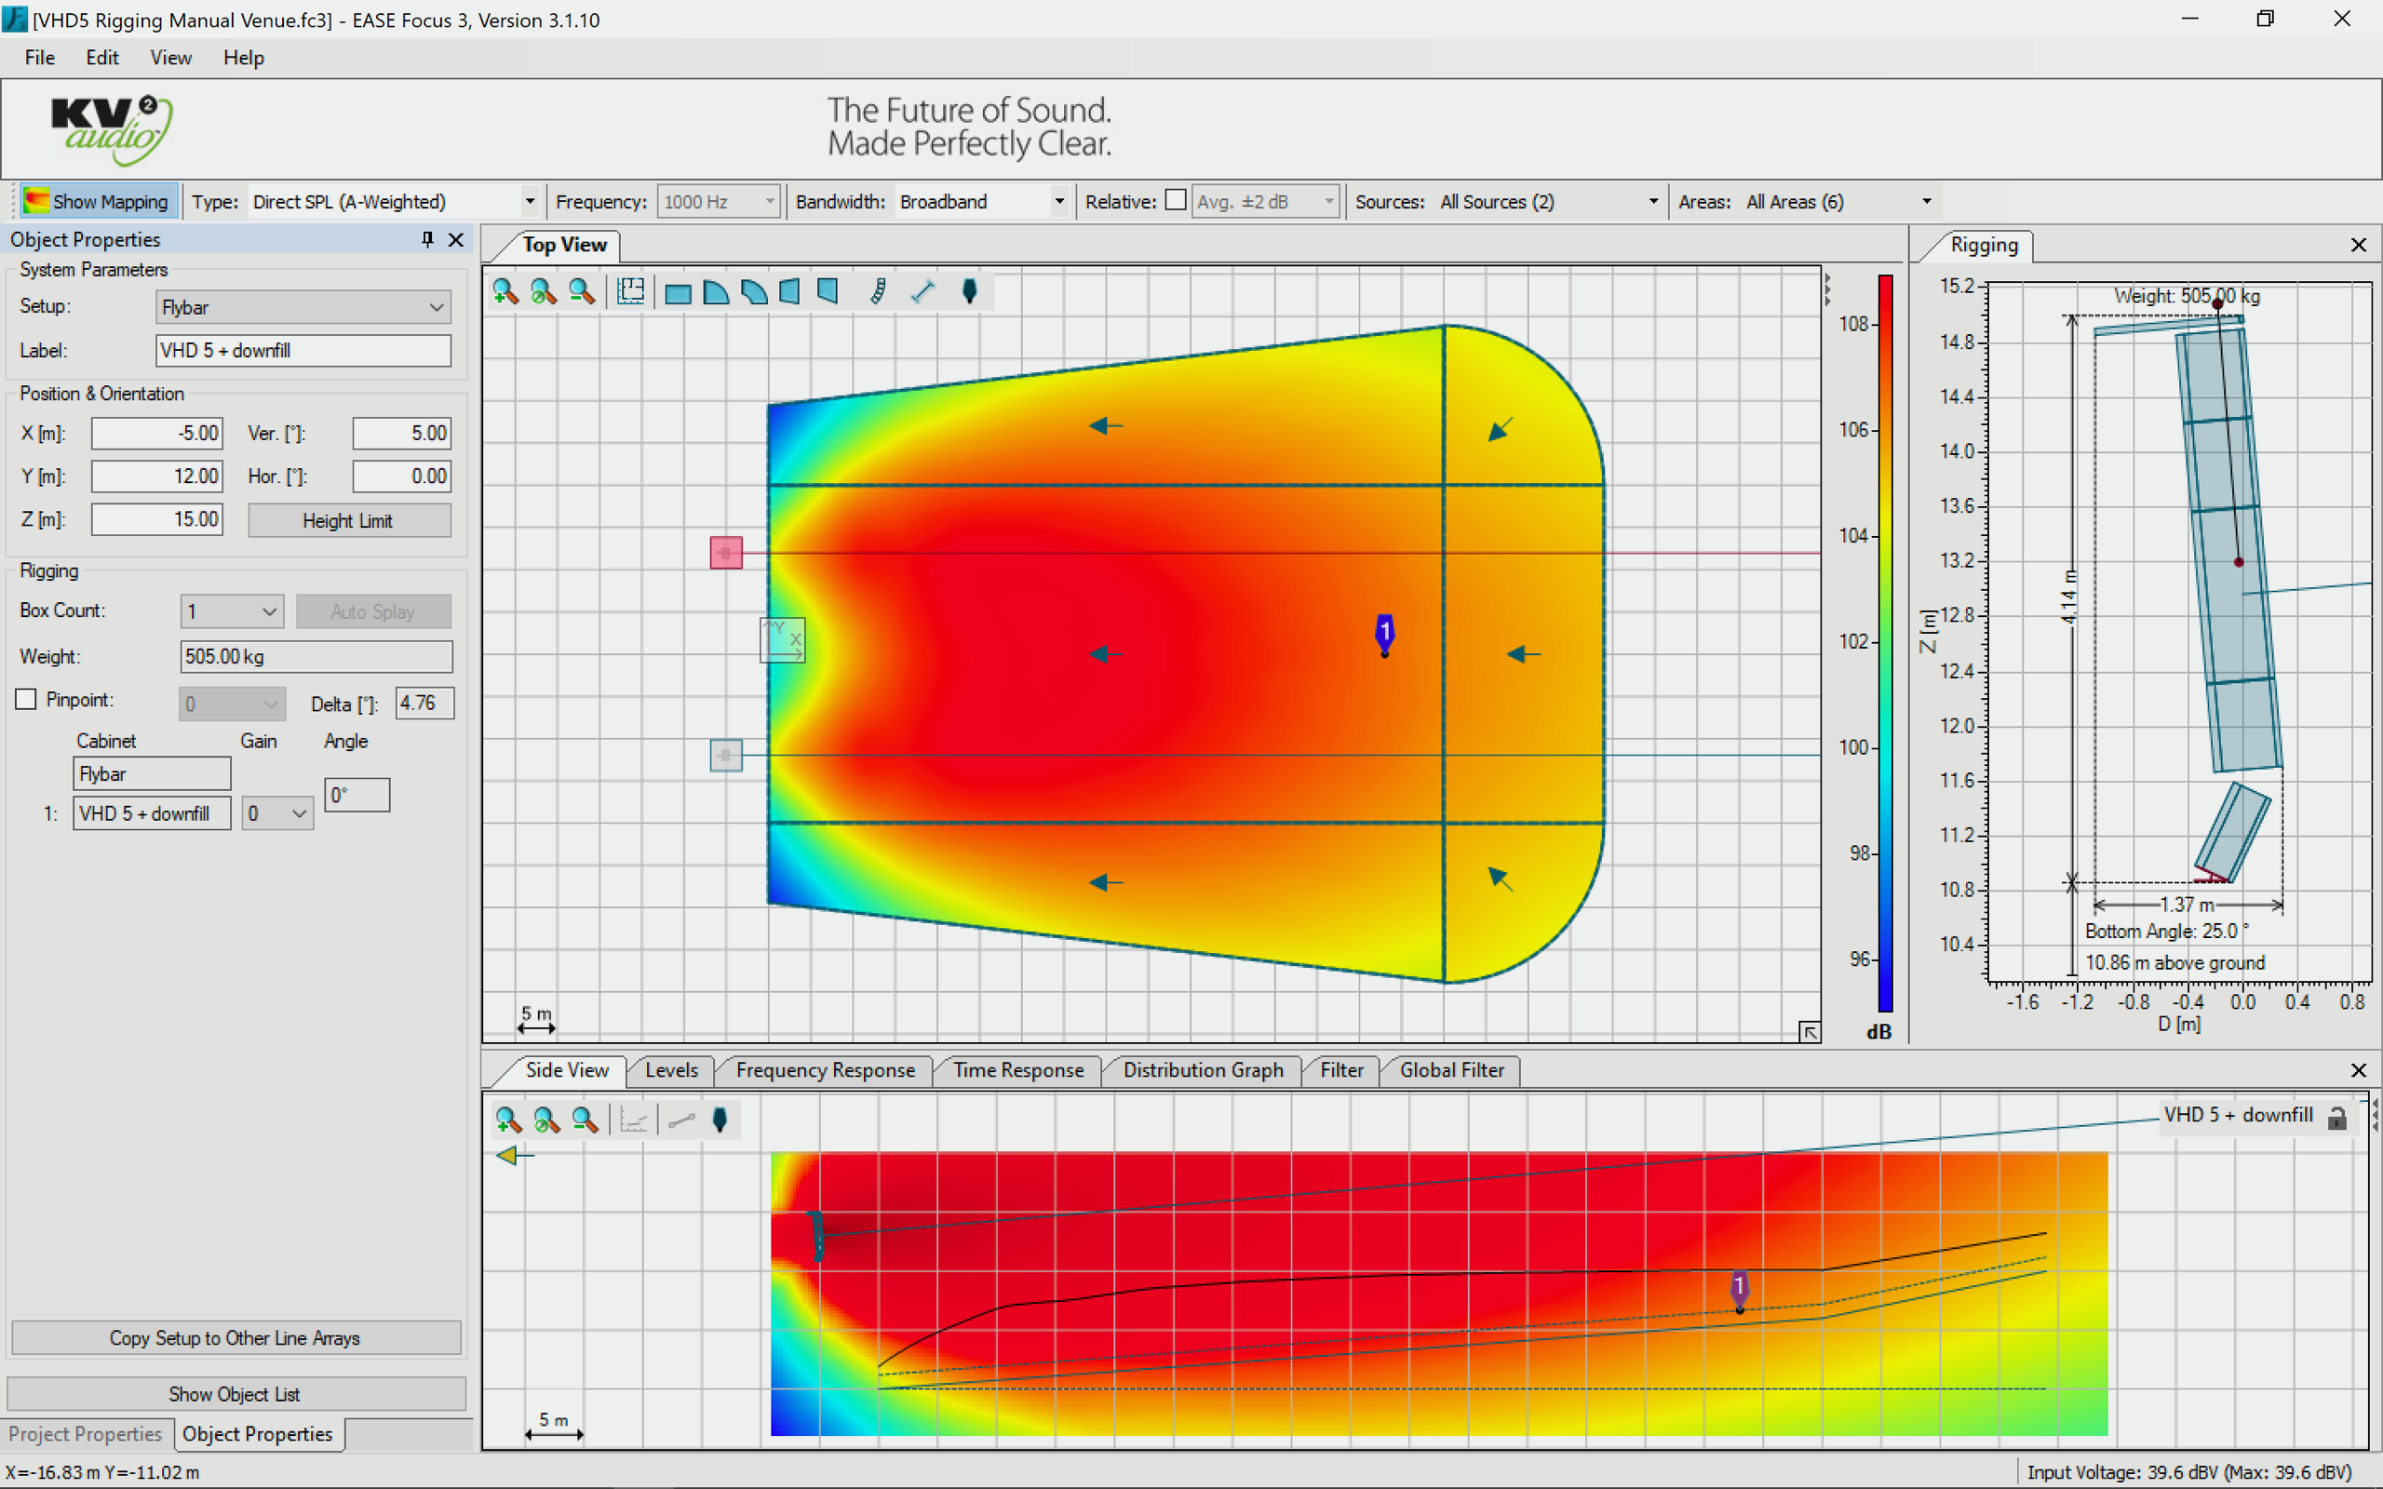Image resolution: width=2383 pixels, height=1489 pixels.
Task: Select the irregular quadrilateral area tool
Action: click(x=828, y=292)
